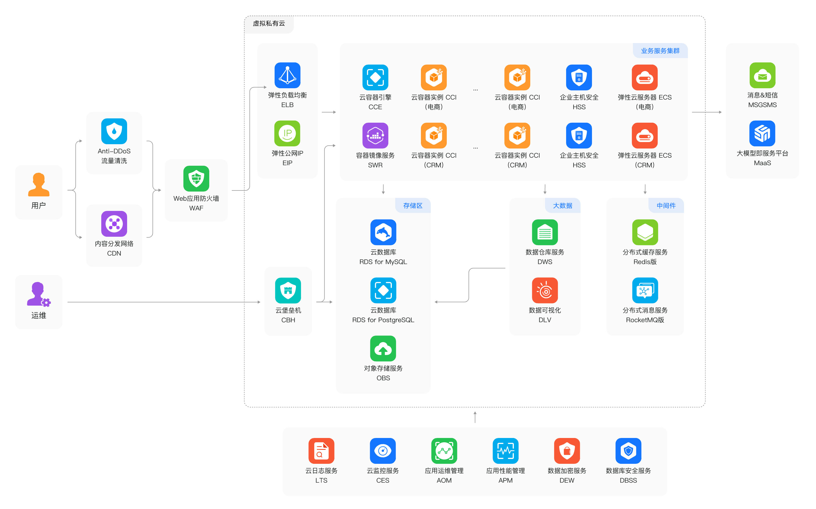Image resolution: width=816 pixels, height=509 pixels.
Task: Click the 云容器实例 CCI (电商) icon beside the top-row HSS
Action: coord(517,77)
